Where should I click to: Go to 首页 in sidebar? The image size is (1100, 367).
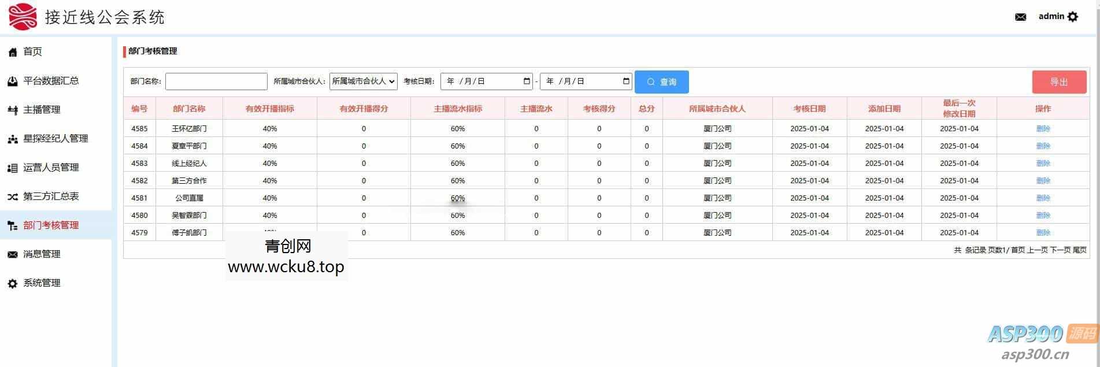point(32,51)
